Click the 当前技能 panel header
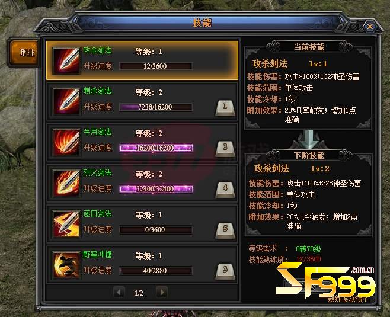 309,47
